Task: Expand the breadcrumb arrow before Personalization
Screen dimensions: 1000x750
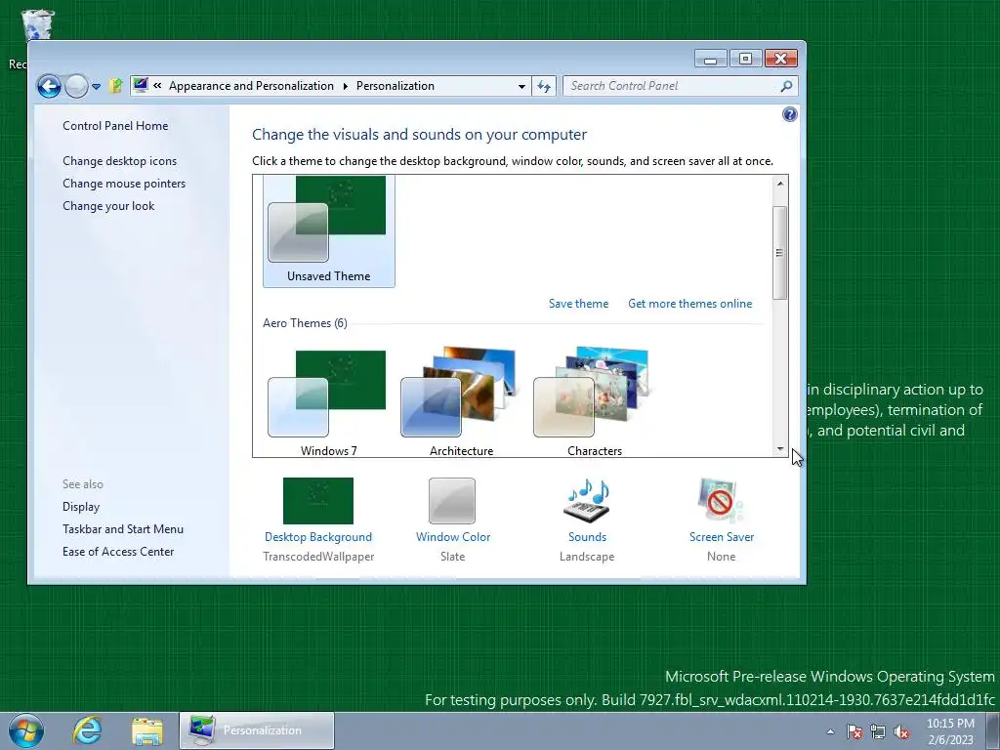Action: tap(345, 86)
